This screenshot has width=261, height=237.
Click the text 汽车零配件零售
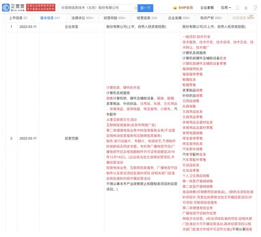tap(194, 160)
